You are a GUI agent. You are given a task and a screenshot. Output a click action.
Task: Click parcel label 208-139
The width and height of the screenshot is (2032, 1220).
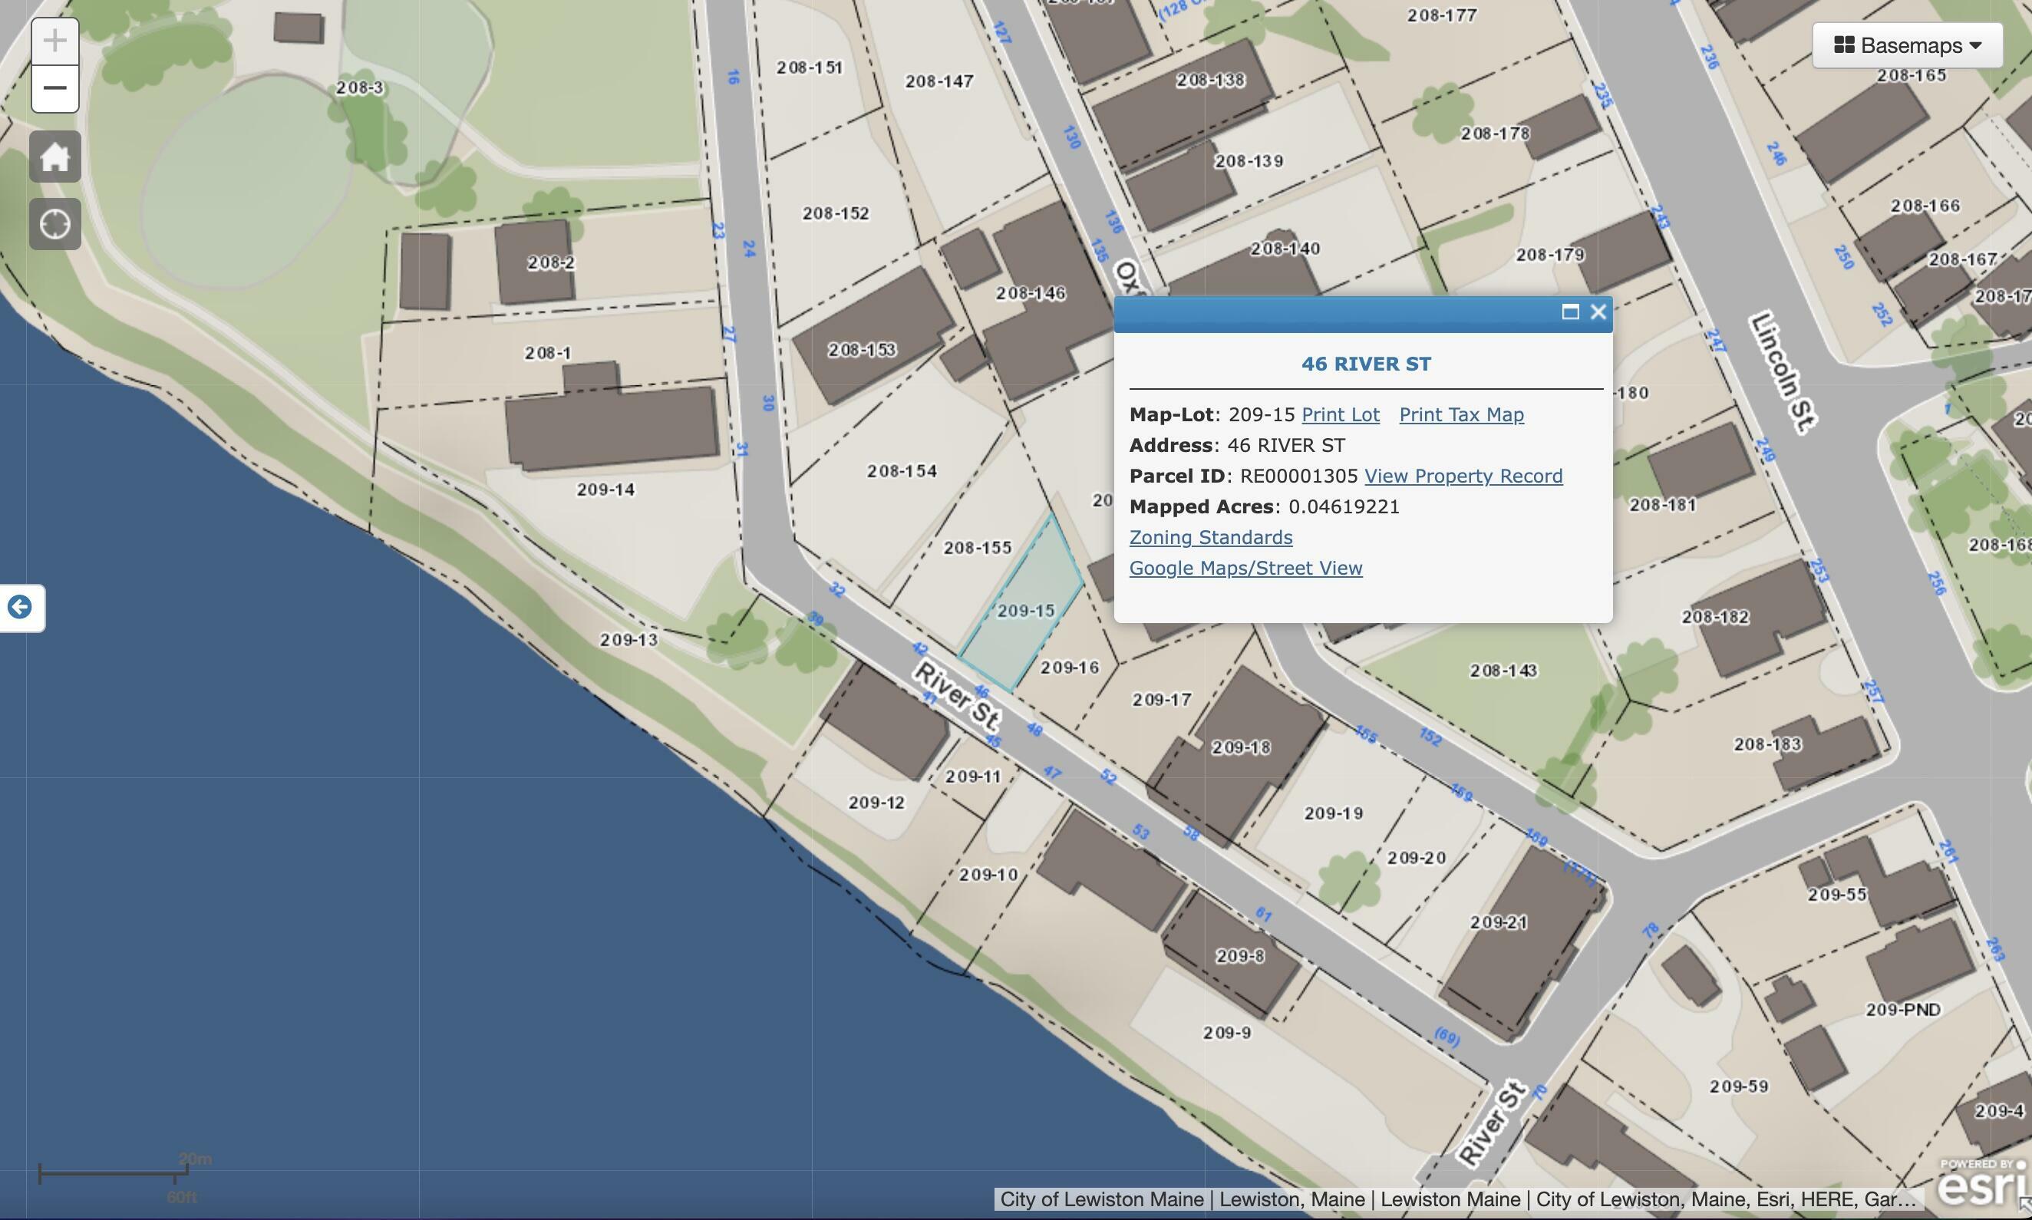click(1249, 161)
